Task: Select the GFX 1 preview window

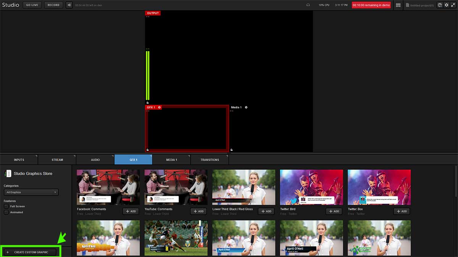Action: (187, 129)
